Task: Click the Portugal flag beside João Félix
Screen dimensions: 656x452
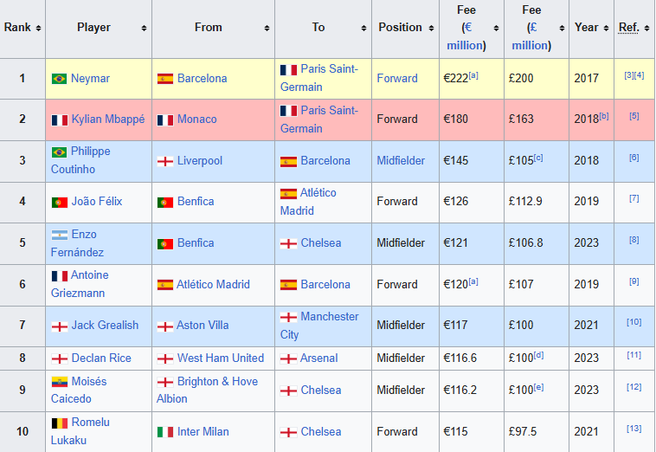Action: pos(59,203)
